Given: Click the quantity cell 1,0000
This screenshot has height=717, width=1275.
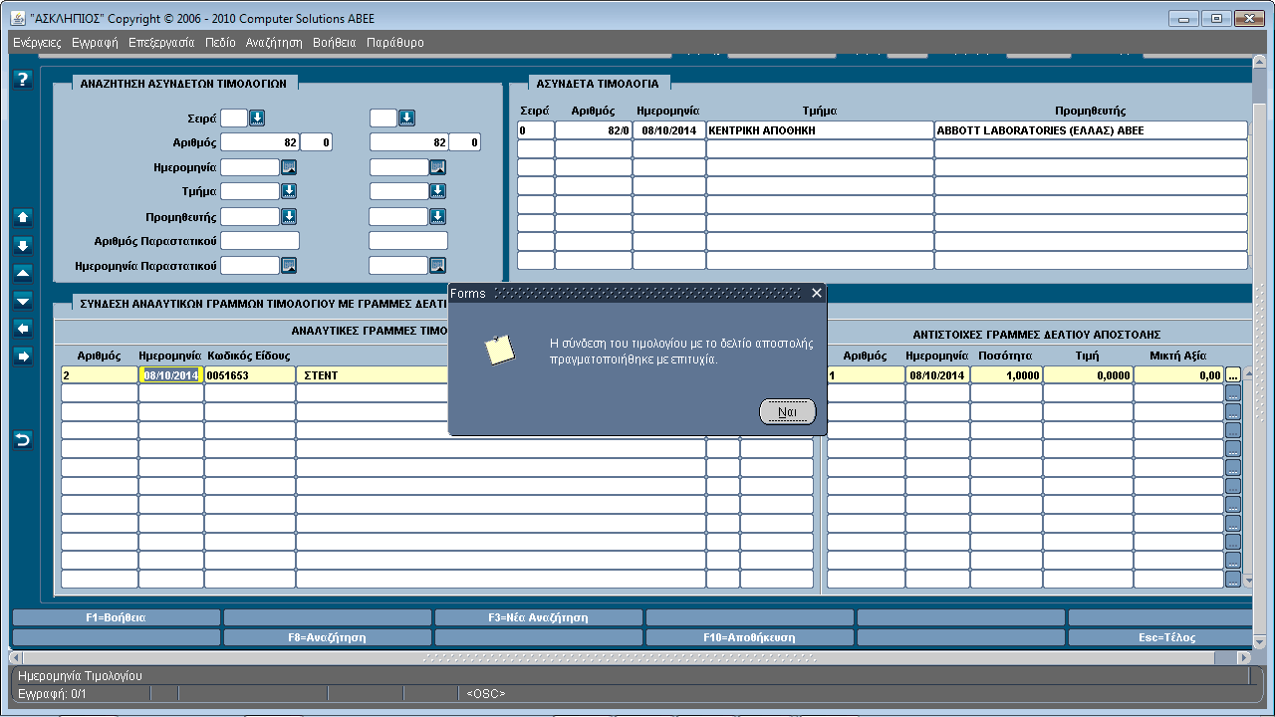Looking at the screenshot, I should pos(1006,375).
